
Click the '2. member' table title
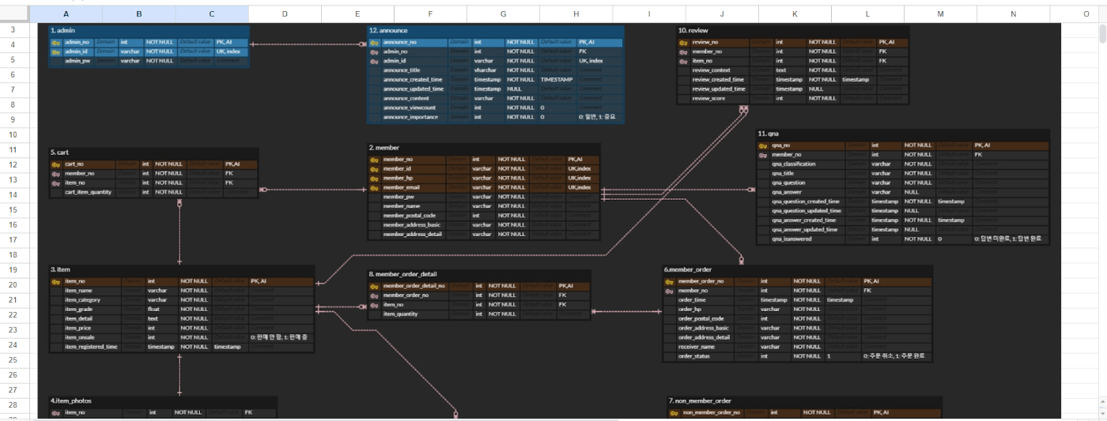click(x=384, y=148)
